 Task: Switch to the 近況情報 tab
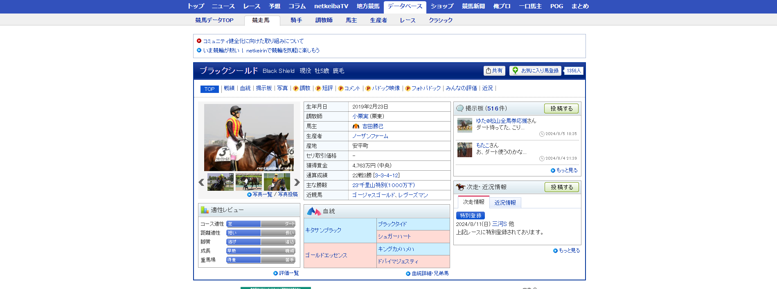(x=505, y=203)
